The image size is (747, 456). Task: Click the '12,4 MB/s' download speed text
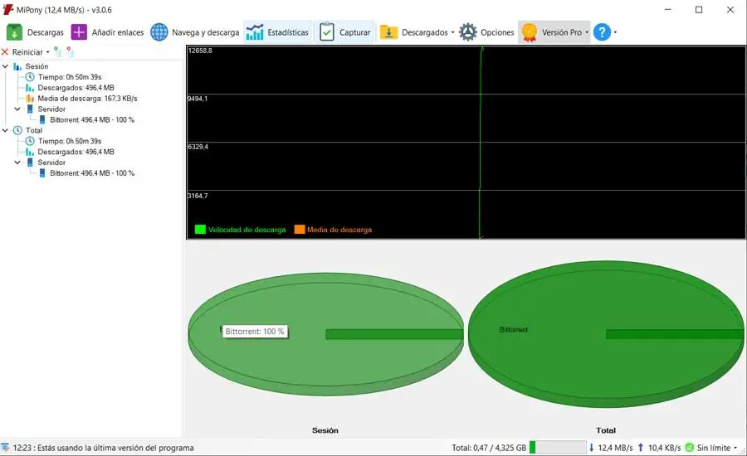point(615,448)
